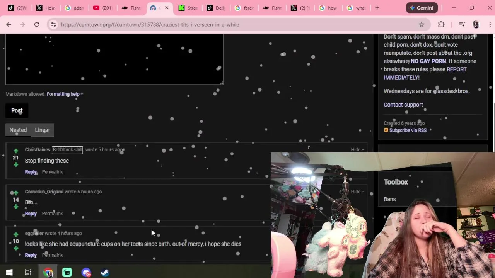The height and width of the screenshot is (278, 495).
Task: Switch to the Google 'how' tab
Action: click(x=328, y=8)
